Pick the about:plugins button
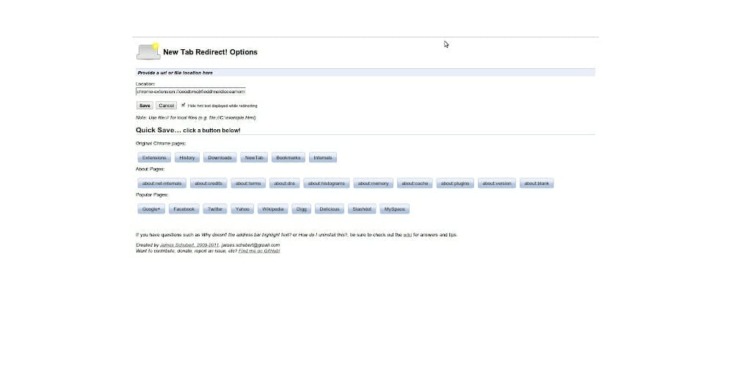The image size is (734, 367). [x=455, y=183]
